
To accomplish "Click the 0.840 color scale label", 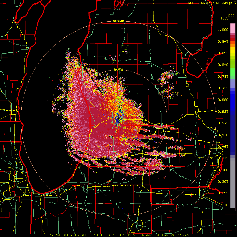I will 223,65.
